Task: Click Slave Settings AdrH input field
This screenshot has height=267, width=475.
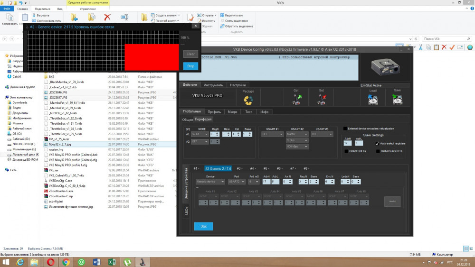Action: click(348, 143)
